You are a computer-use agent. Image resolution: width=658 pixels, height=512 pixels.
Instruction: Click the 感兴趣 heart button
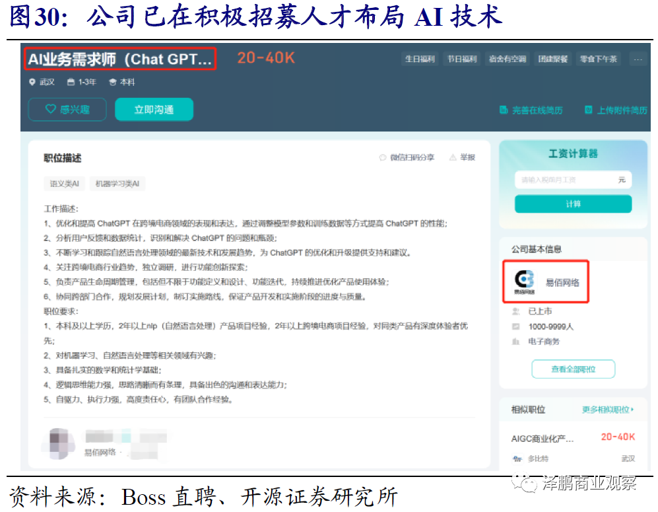67,110
